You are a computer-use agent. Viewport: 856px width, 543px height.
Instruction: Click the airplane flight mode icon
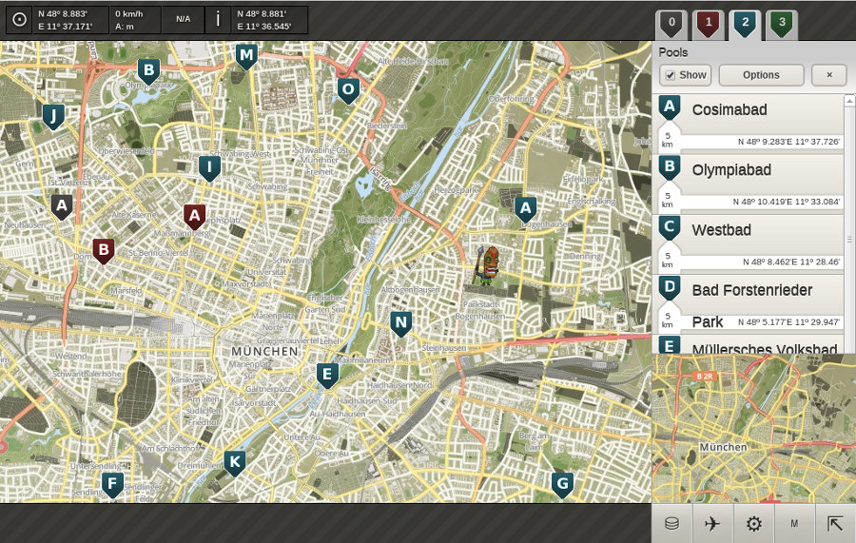[712, 524]
